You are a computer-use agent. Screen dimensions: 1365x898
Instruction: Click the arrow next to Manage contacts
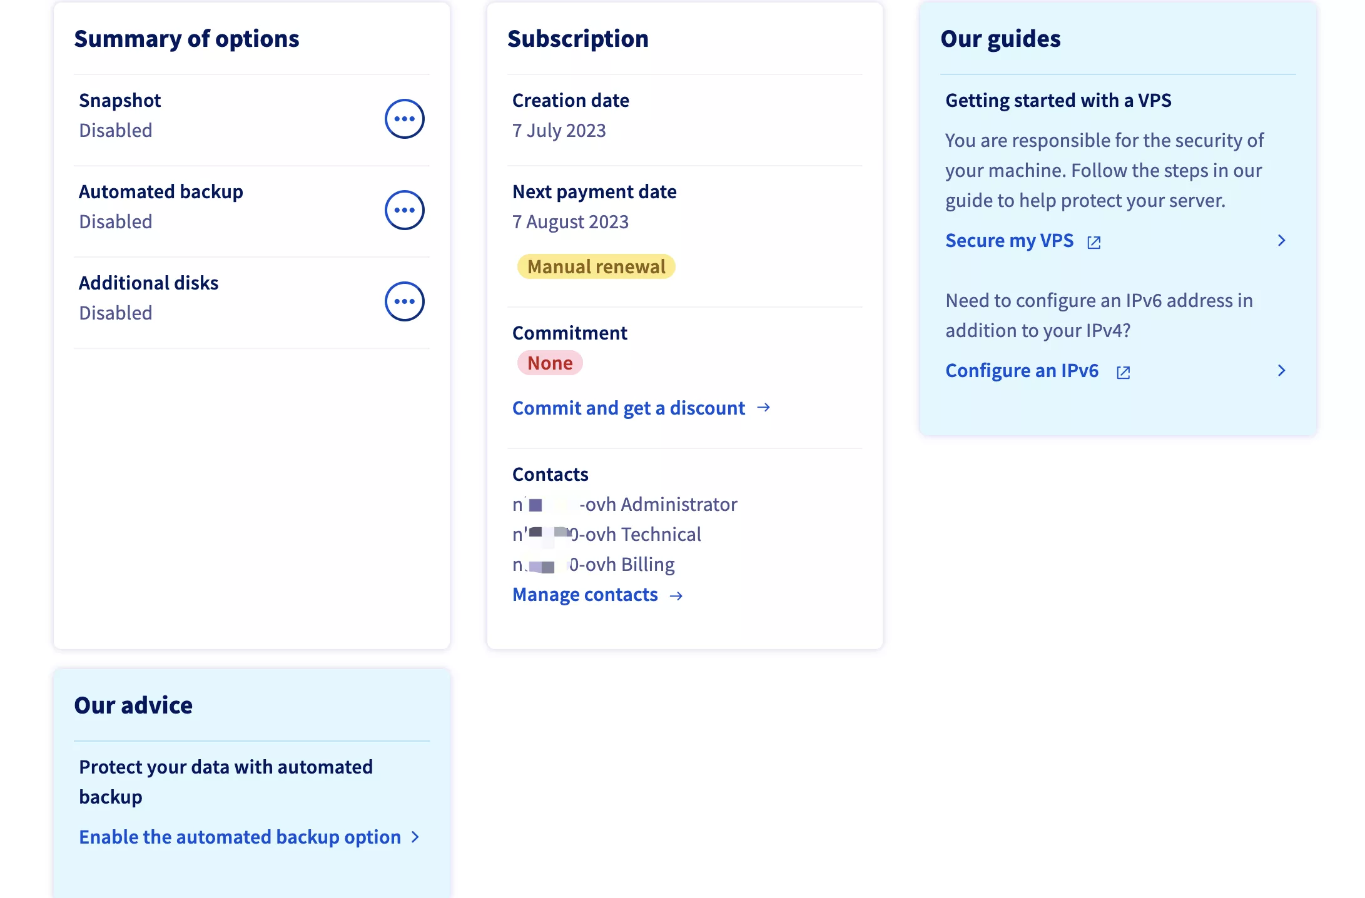(676, 595)
